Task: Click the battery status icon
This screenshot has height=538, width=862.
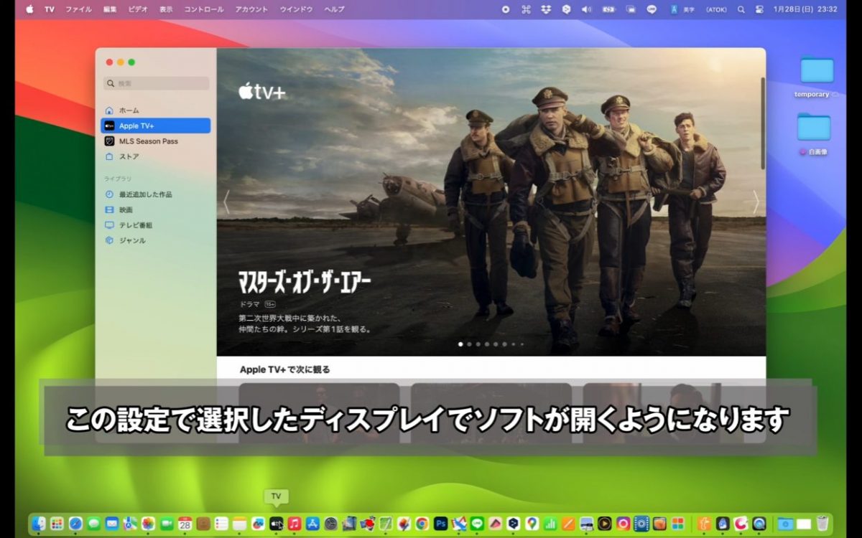Action: (608, 9)
